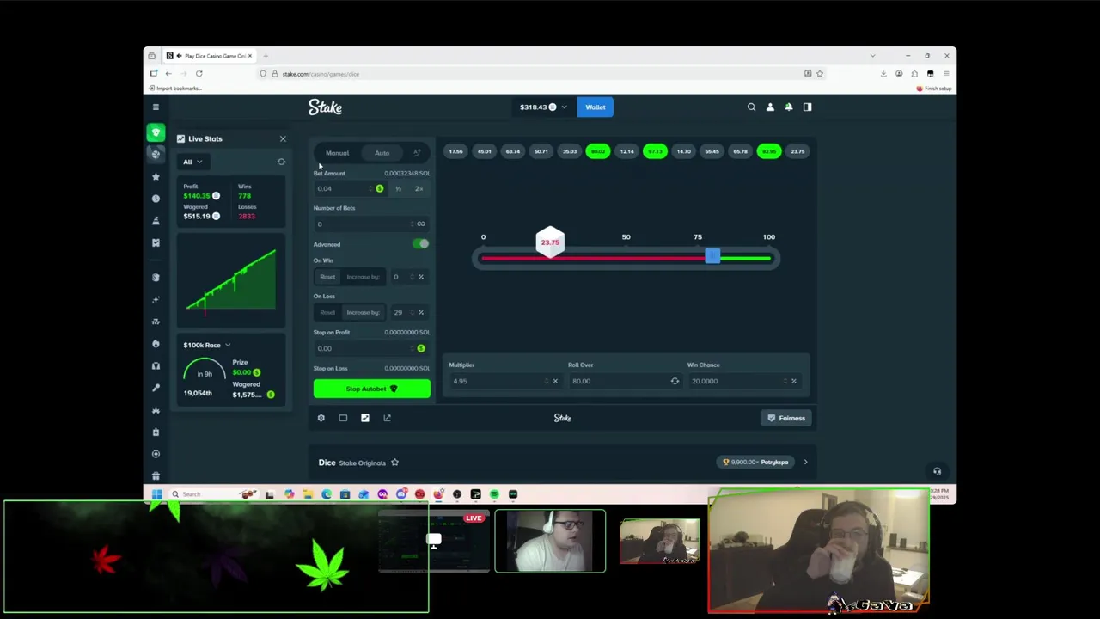1100x619 pixels.
Task: Open balance currency dropdown $318.43
Action: click(x=543, y=107)
